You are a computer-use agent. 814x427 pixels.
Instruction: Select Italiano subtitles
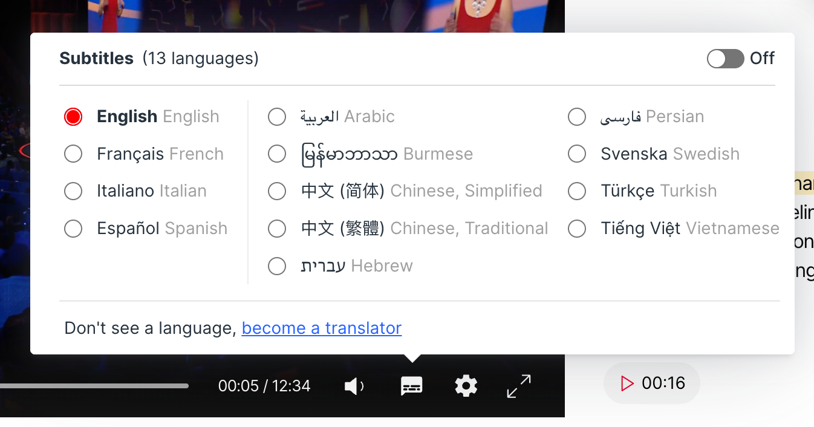[73, 191]
